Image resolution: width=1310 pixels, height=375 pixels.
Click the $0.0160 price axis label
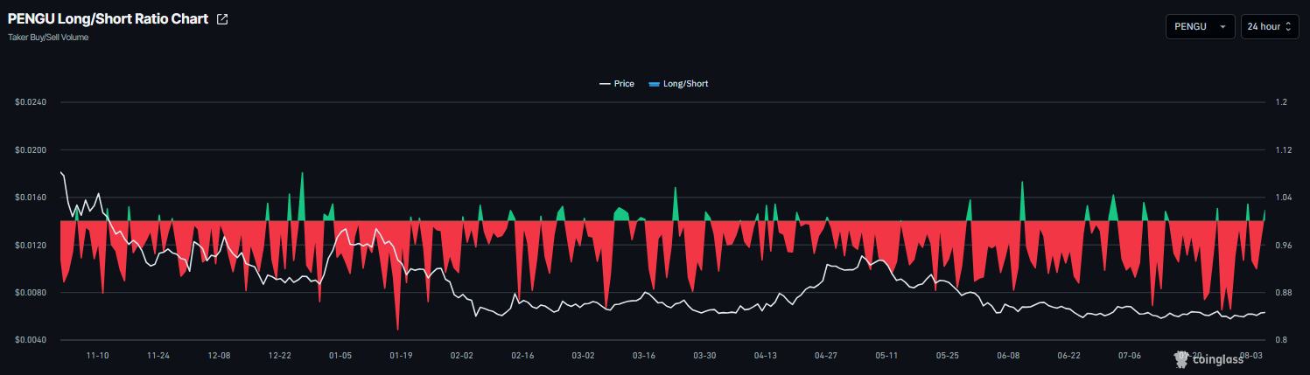31,198
